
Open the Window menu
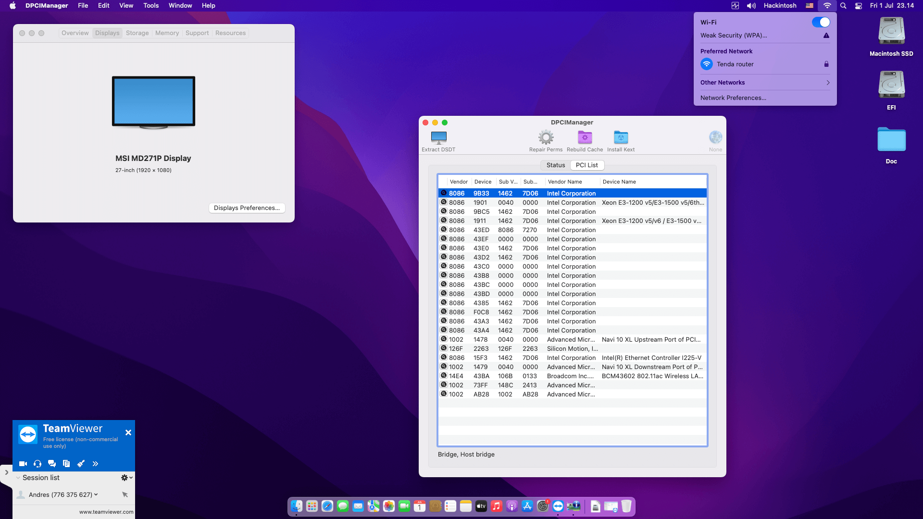click(180, 6)
